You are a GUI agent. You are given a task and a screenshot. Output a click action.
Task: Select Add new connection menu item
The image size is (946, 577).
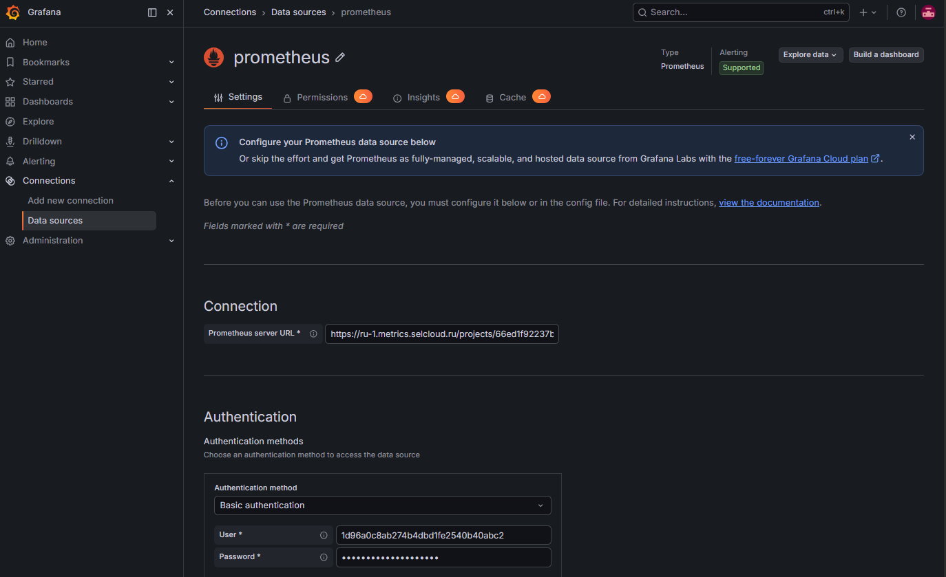coord(70,201)
